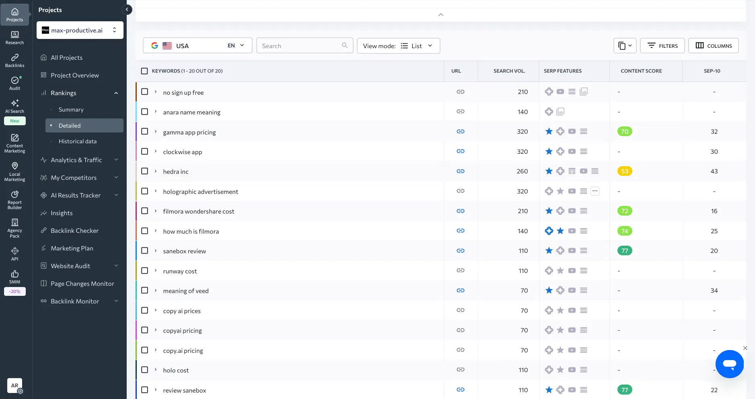
Task: Open Project Overview
Action: [x=74, y=75]
